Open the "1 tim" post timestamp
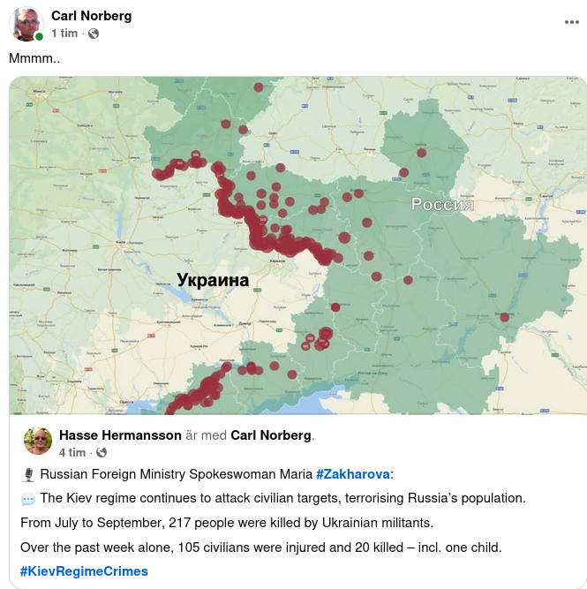587x589 pixels. (x=64, y=34)
